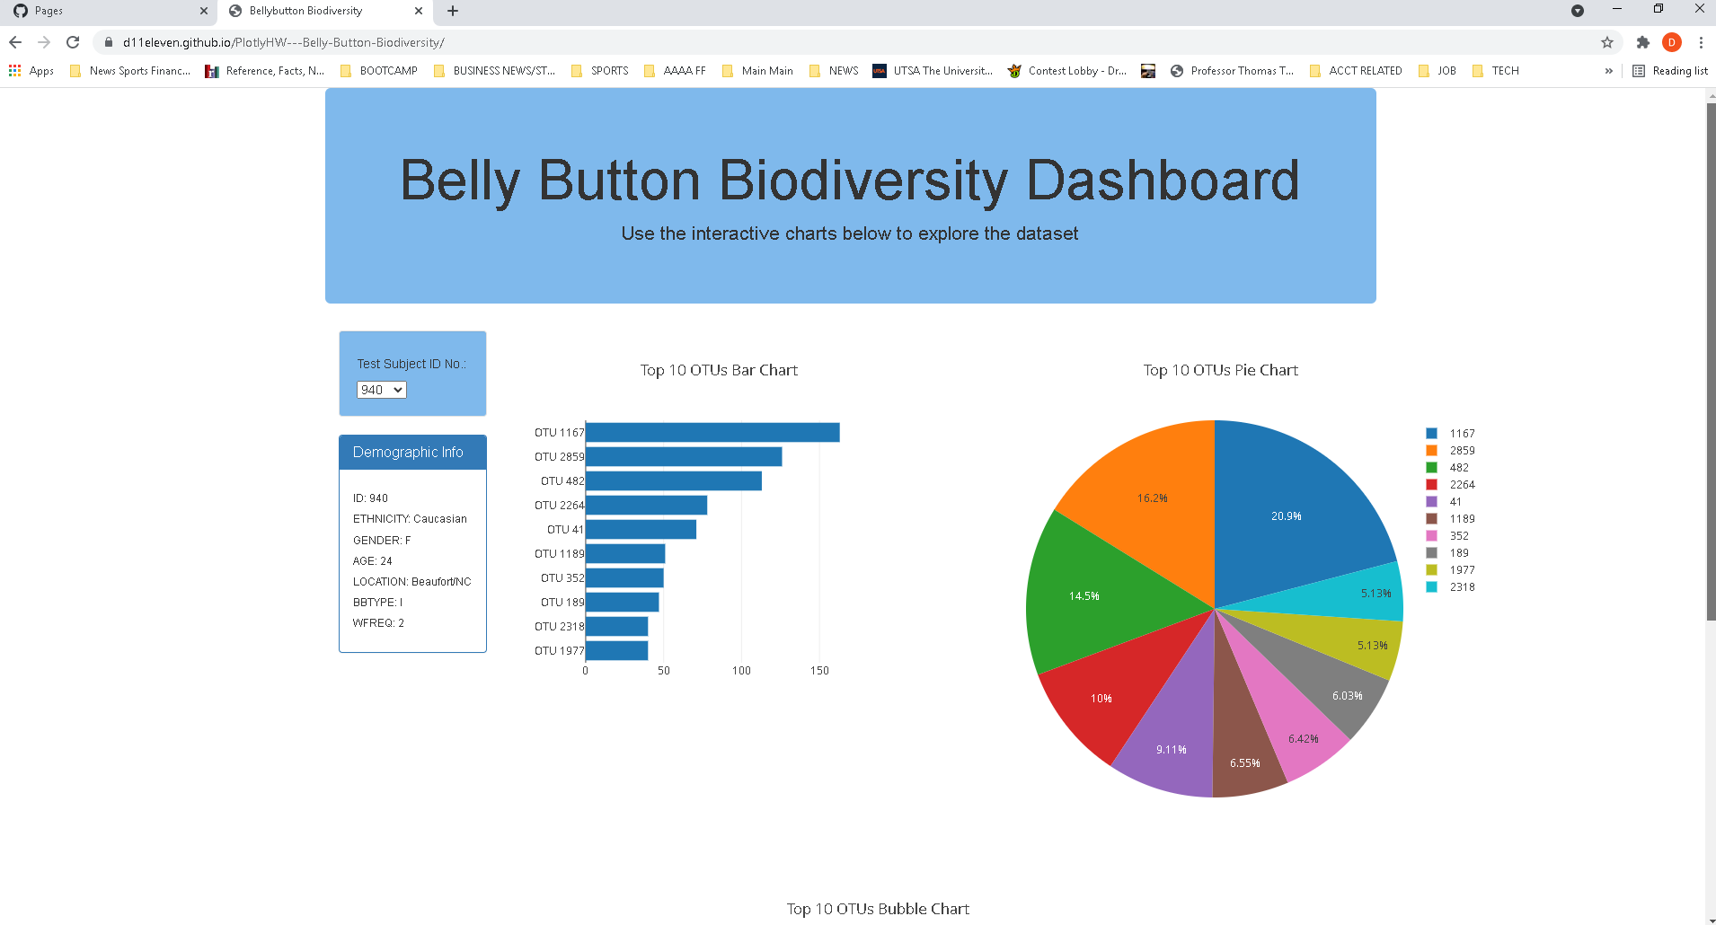Open the Test Subject ID dropdown
The height and width of the screenshot is (925, 1716).
click(381, 390)
